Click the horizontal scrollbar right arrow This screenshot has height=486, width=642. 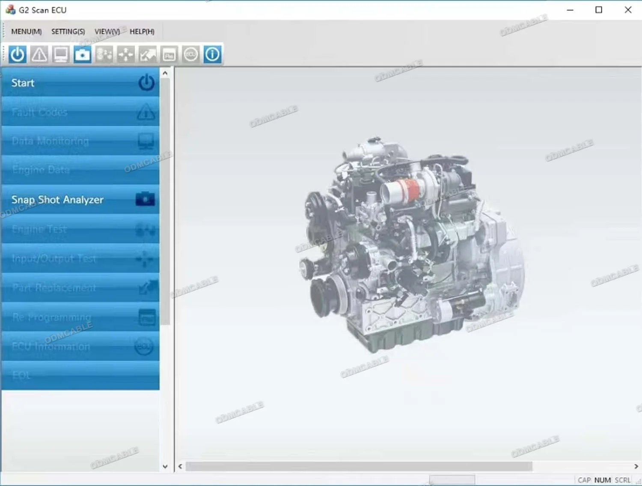636,466
